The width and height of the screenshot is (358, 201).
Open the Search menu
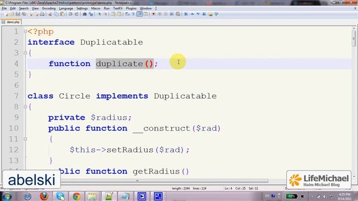(x=23, y=8)
